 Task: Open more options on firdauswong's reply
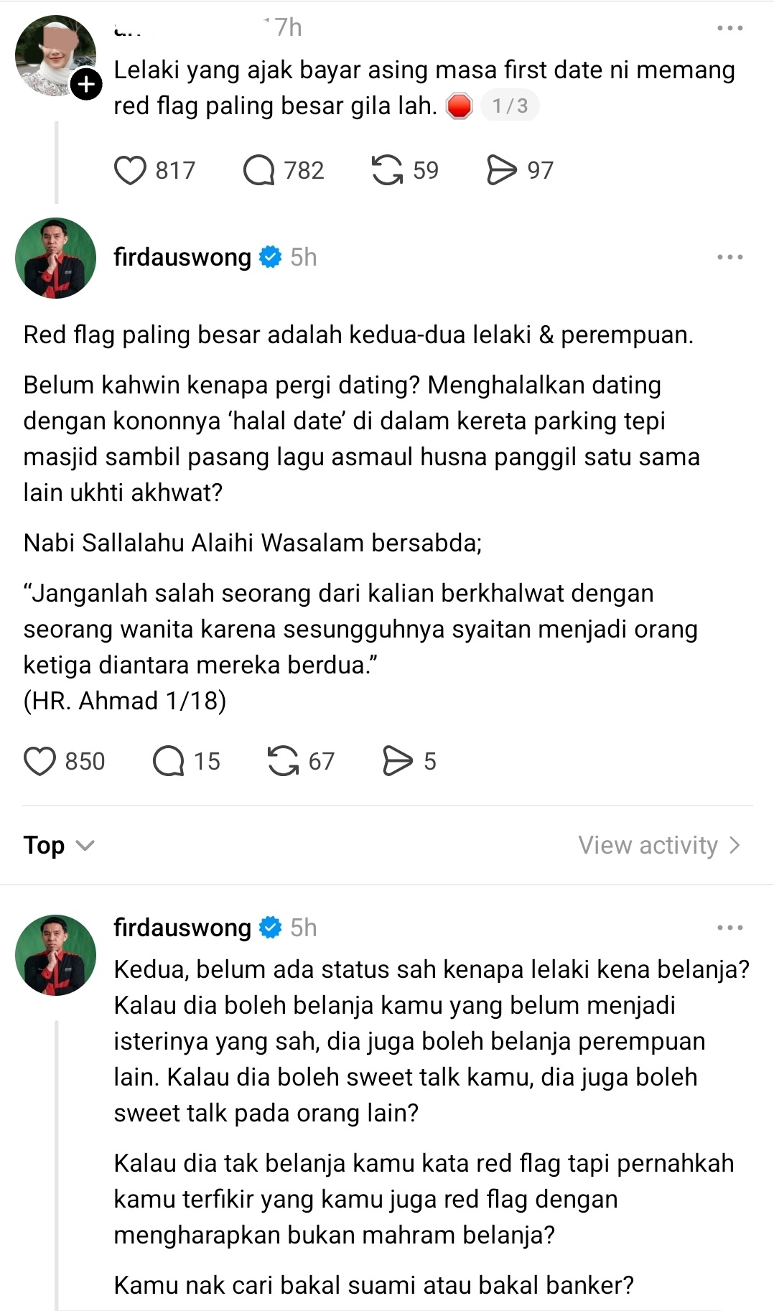(x=729, y=928)
